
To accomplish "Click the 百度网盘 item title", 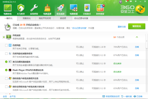I will coord(17,45).
